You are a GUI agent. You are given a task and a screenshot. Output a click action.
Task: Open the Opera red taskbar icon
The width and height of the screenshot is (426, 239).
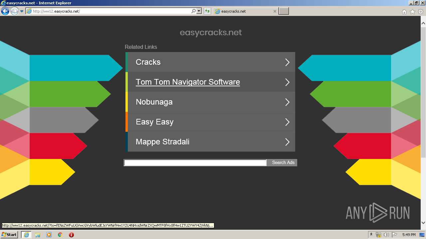71,235
